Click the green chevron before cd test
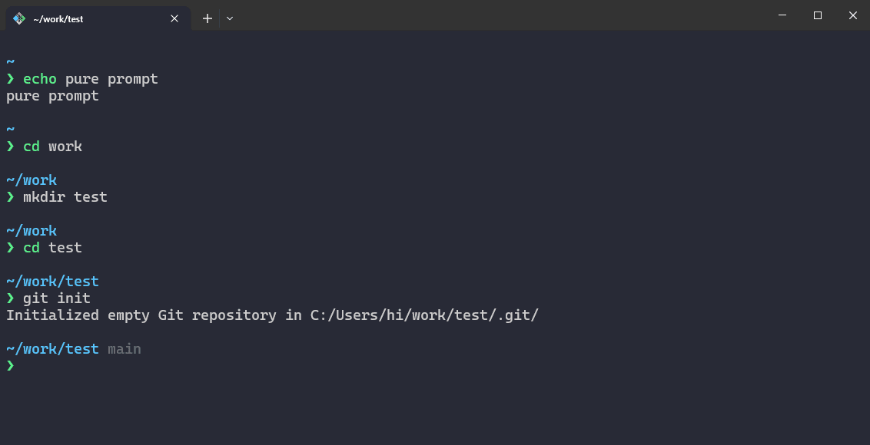Viewport: 870px width, 445px height. 10,247
